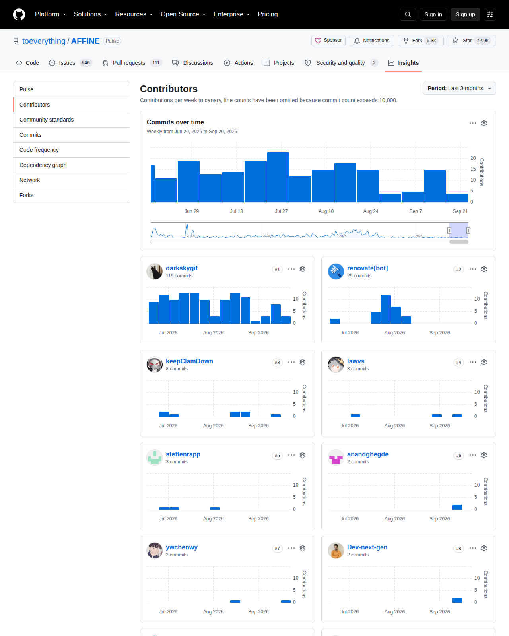Open the Solutions dropdown in header
The width and height of the screenshot is (509, 636).
pos(90,14)
